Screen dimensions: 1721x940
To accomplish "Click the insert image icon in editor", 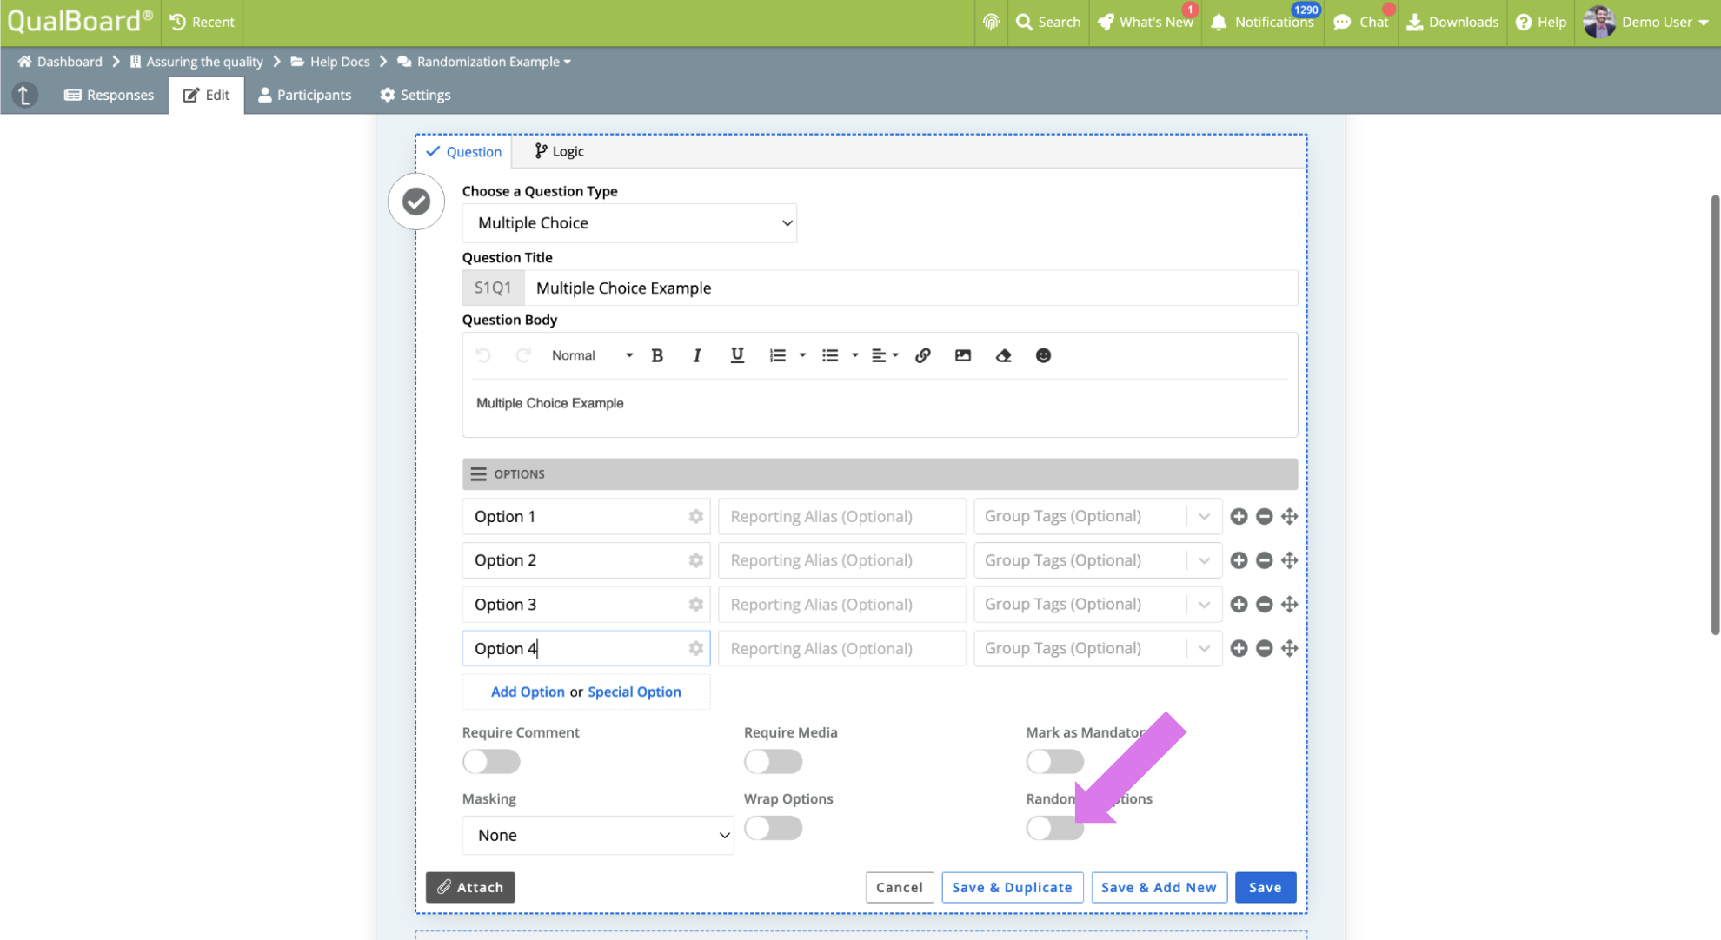I will tap(962, 355).
